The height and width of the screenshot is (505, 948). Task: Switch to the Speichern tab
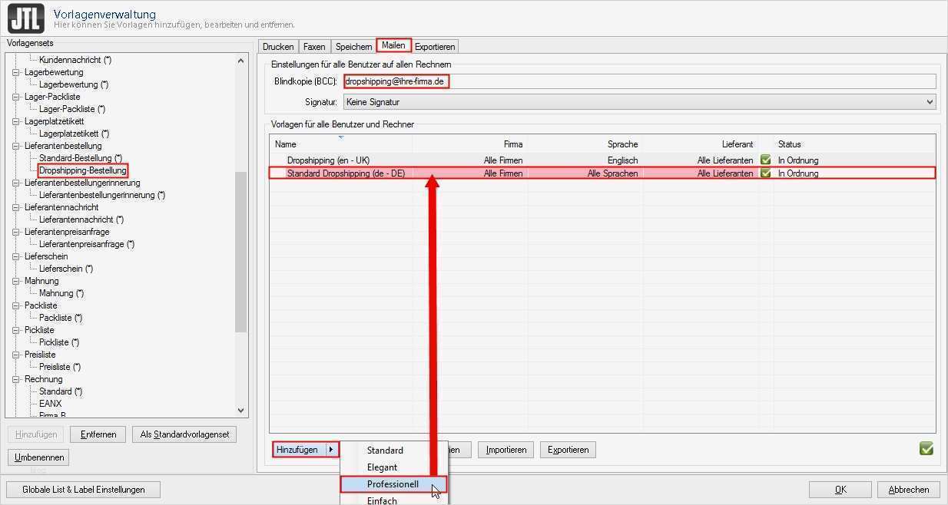click(353, 47)
